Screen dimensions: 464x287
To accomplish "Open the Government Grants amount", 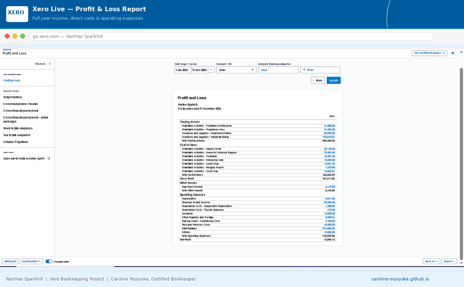I will point(329,133).
